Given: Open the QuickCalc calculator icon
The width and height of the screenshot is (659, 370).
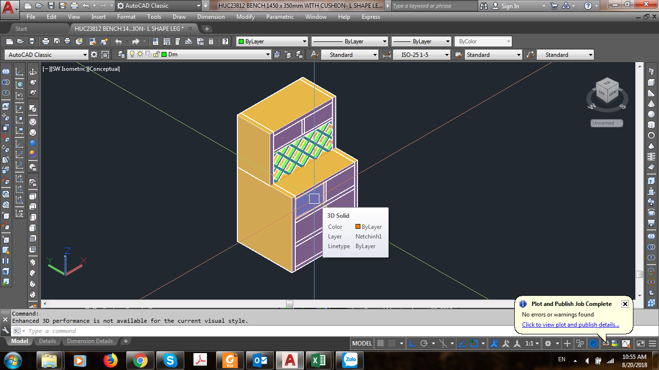Looking at the screenshot, I should 211,41.
